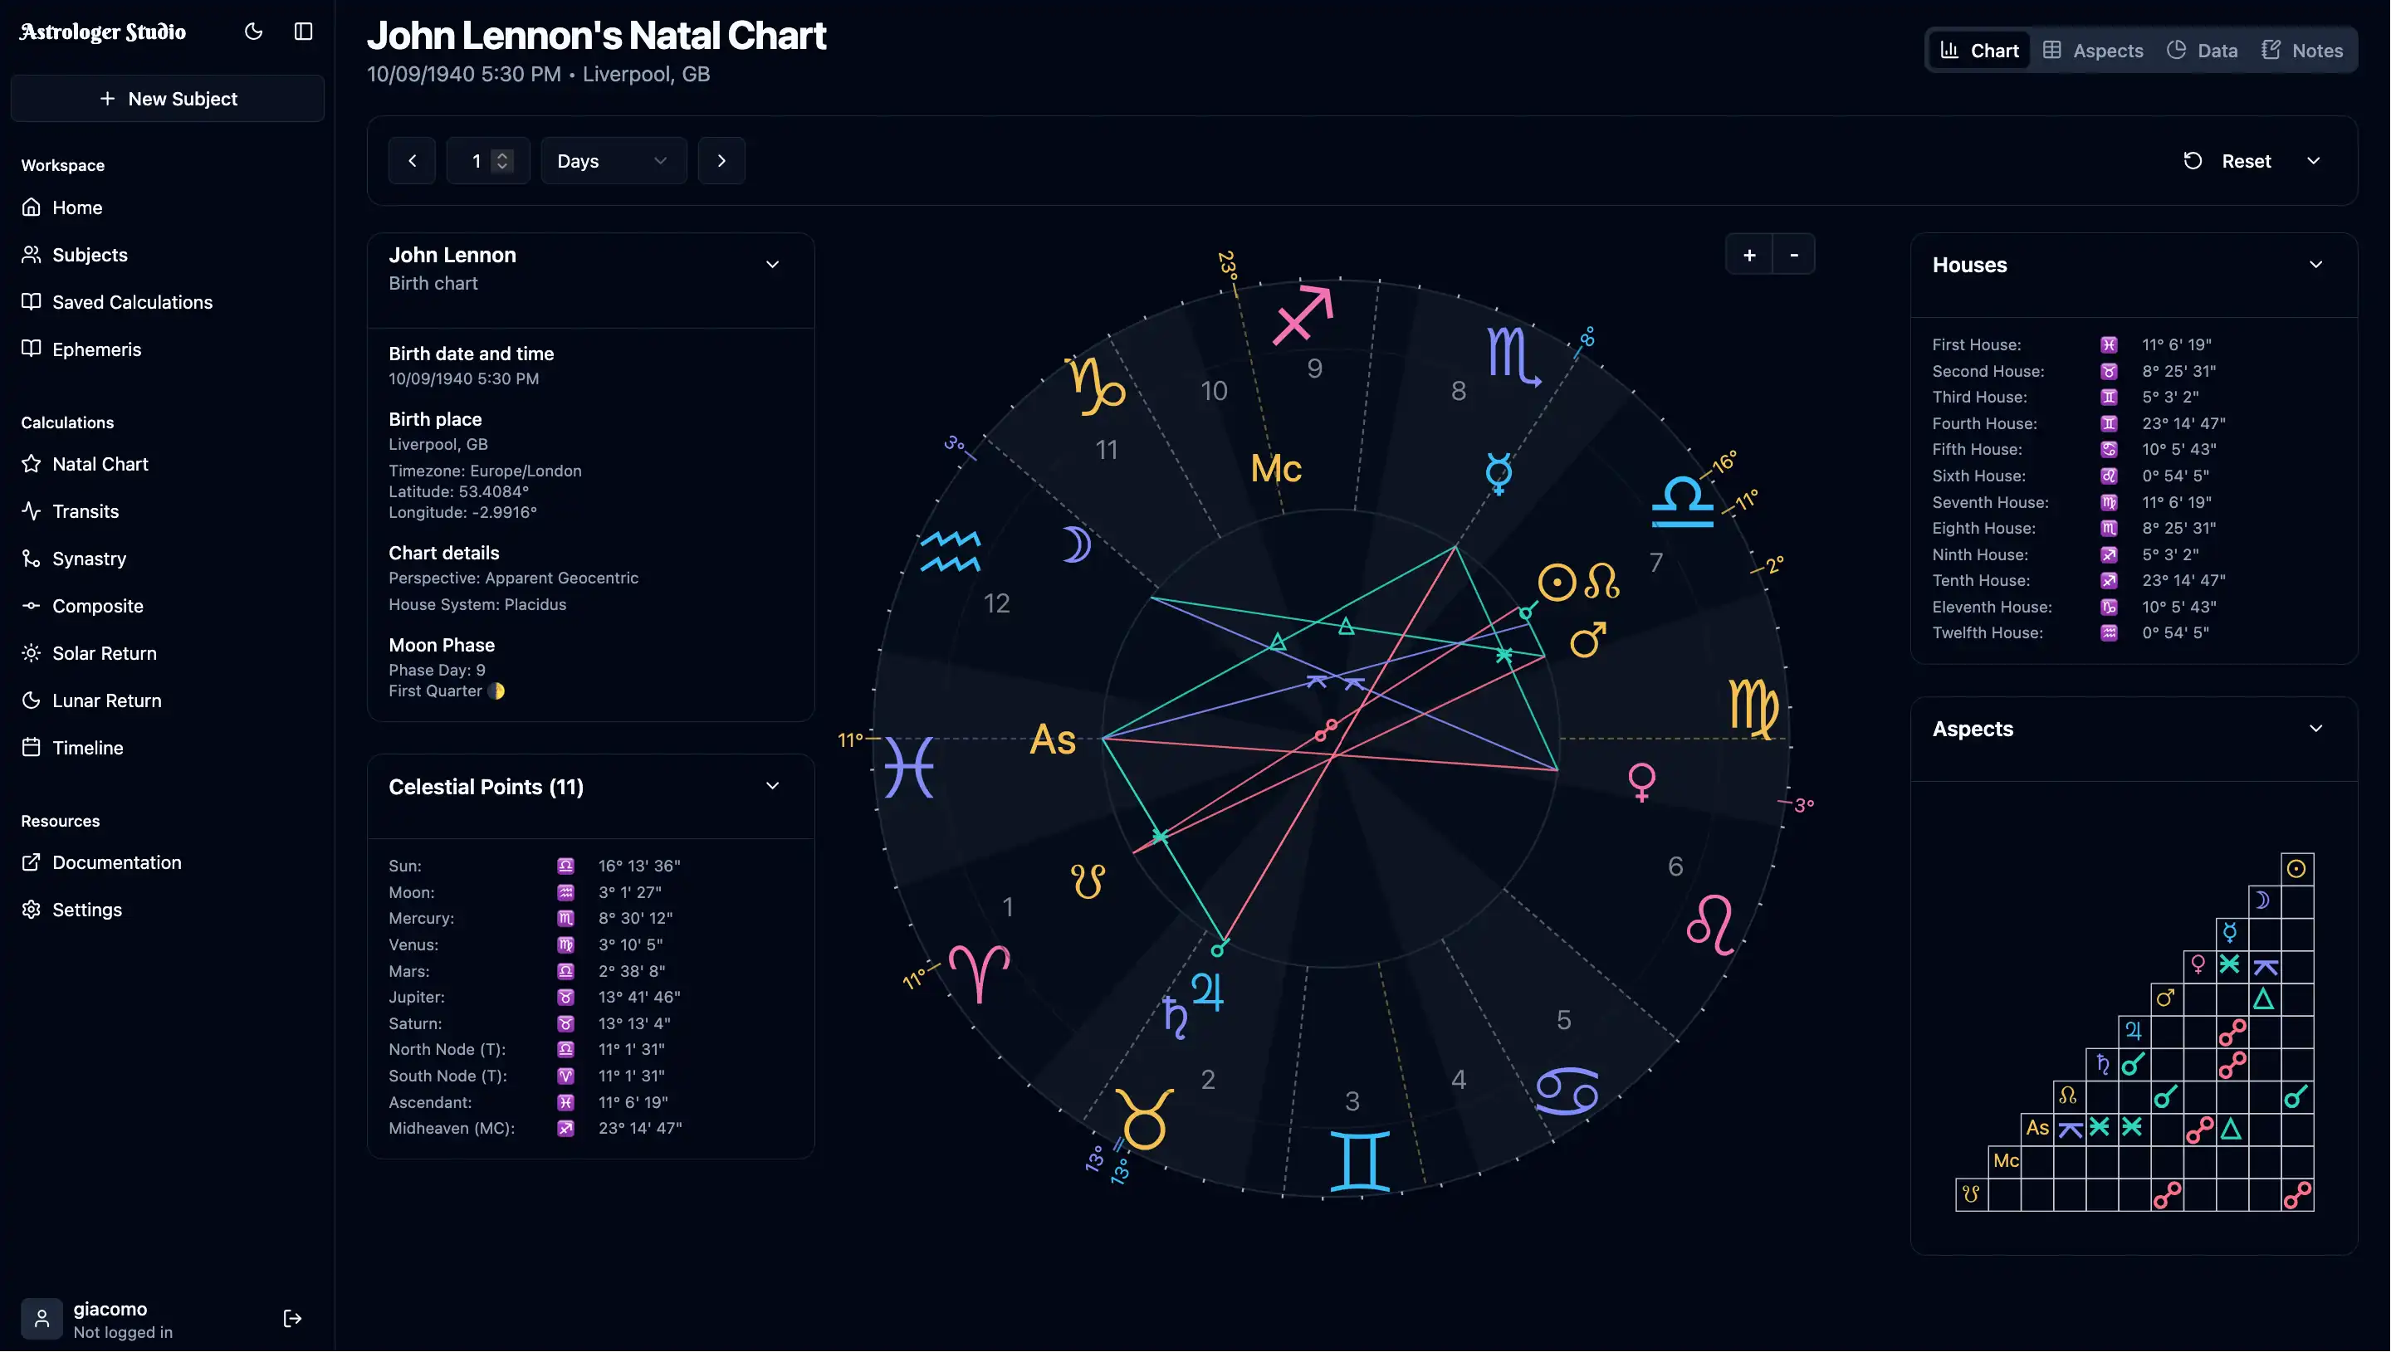Increase the day count stepper
Image resolution: width=2391 pixels, height=1352 pixels.
point(501,154)
